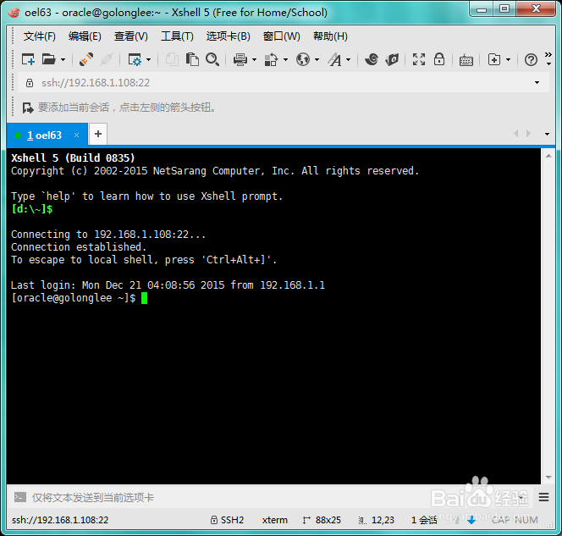Screen dimensions: 562x536
Task: Open the 选项卡(B) menu
Action: [x=228, y=36]
